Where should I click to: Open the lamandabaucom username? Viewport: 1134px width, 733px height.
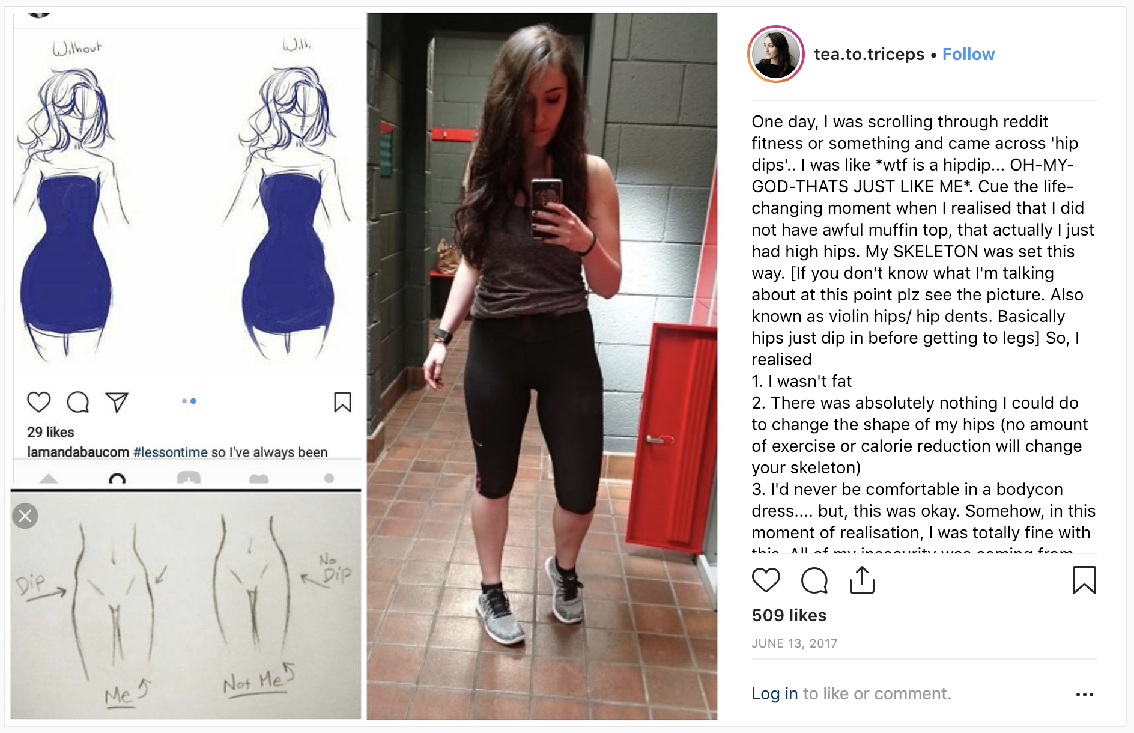78,452
